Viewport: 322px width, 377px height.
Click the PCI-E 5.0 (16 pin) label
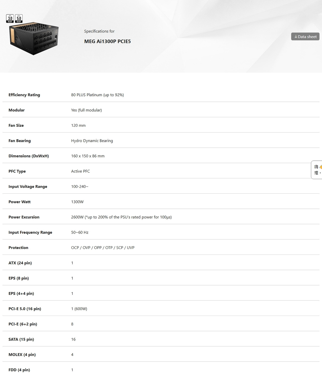(25, 309)
